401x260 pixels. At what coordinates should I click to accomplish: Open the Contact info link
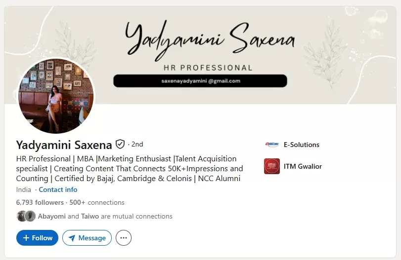(58, 189)
